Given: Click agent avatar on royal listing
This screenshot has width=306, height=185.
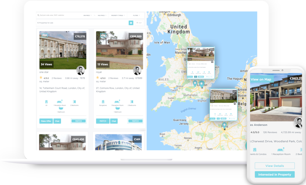Looking at the screenshot, I should (137, 70).
